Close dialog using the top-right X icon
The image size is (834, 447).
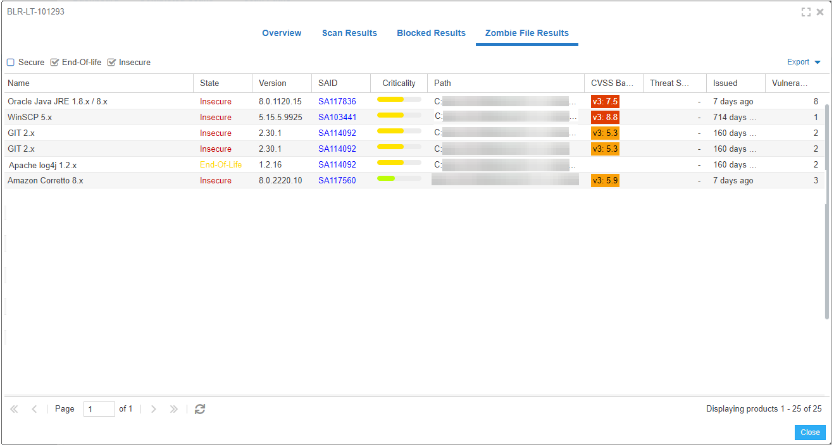tap(820, 12)
